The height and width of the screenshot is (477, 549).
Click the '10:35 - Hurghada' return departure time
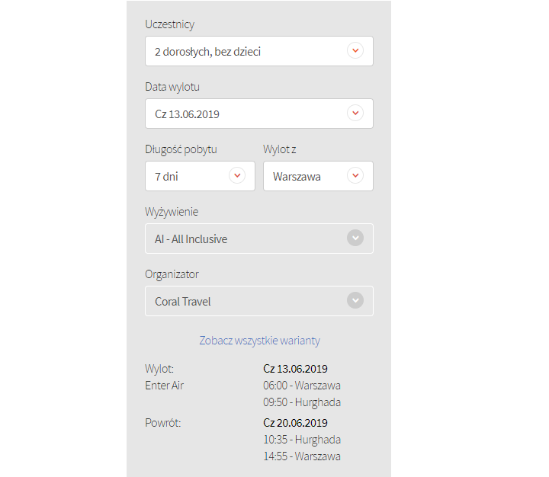coord(302,440)
